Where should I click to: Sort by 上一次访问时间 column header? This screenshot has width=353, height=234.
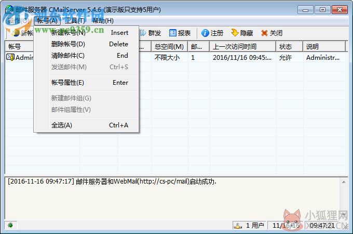coord(243,47)
